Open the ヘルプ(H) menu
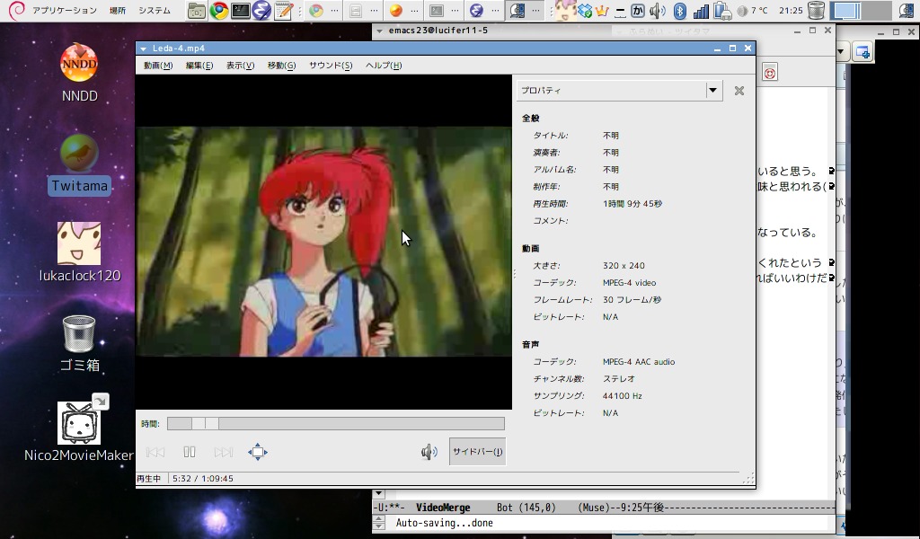The width and height of the screenshot is (920, 539). [384, 65]
